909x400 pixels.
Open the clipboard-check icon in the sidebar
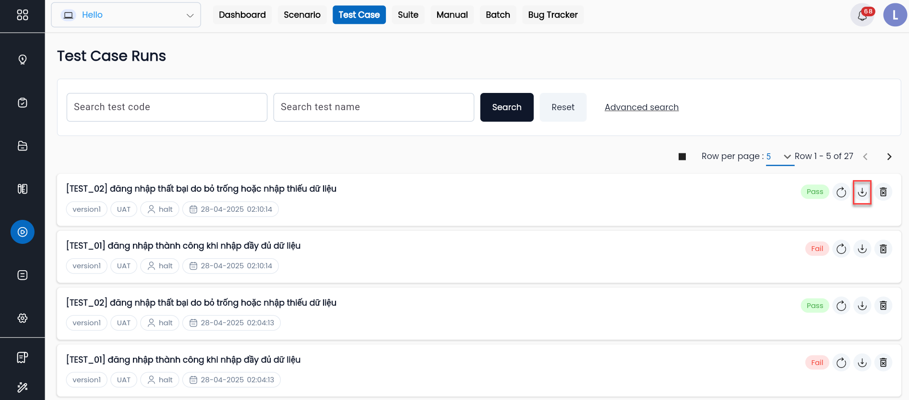[23, 103]
